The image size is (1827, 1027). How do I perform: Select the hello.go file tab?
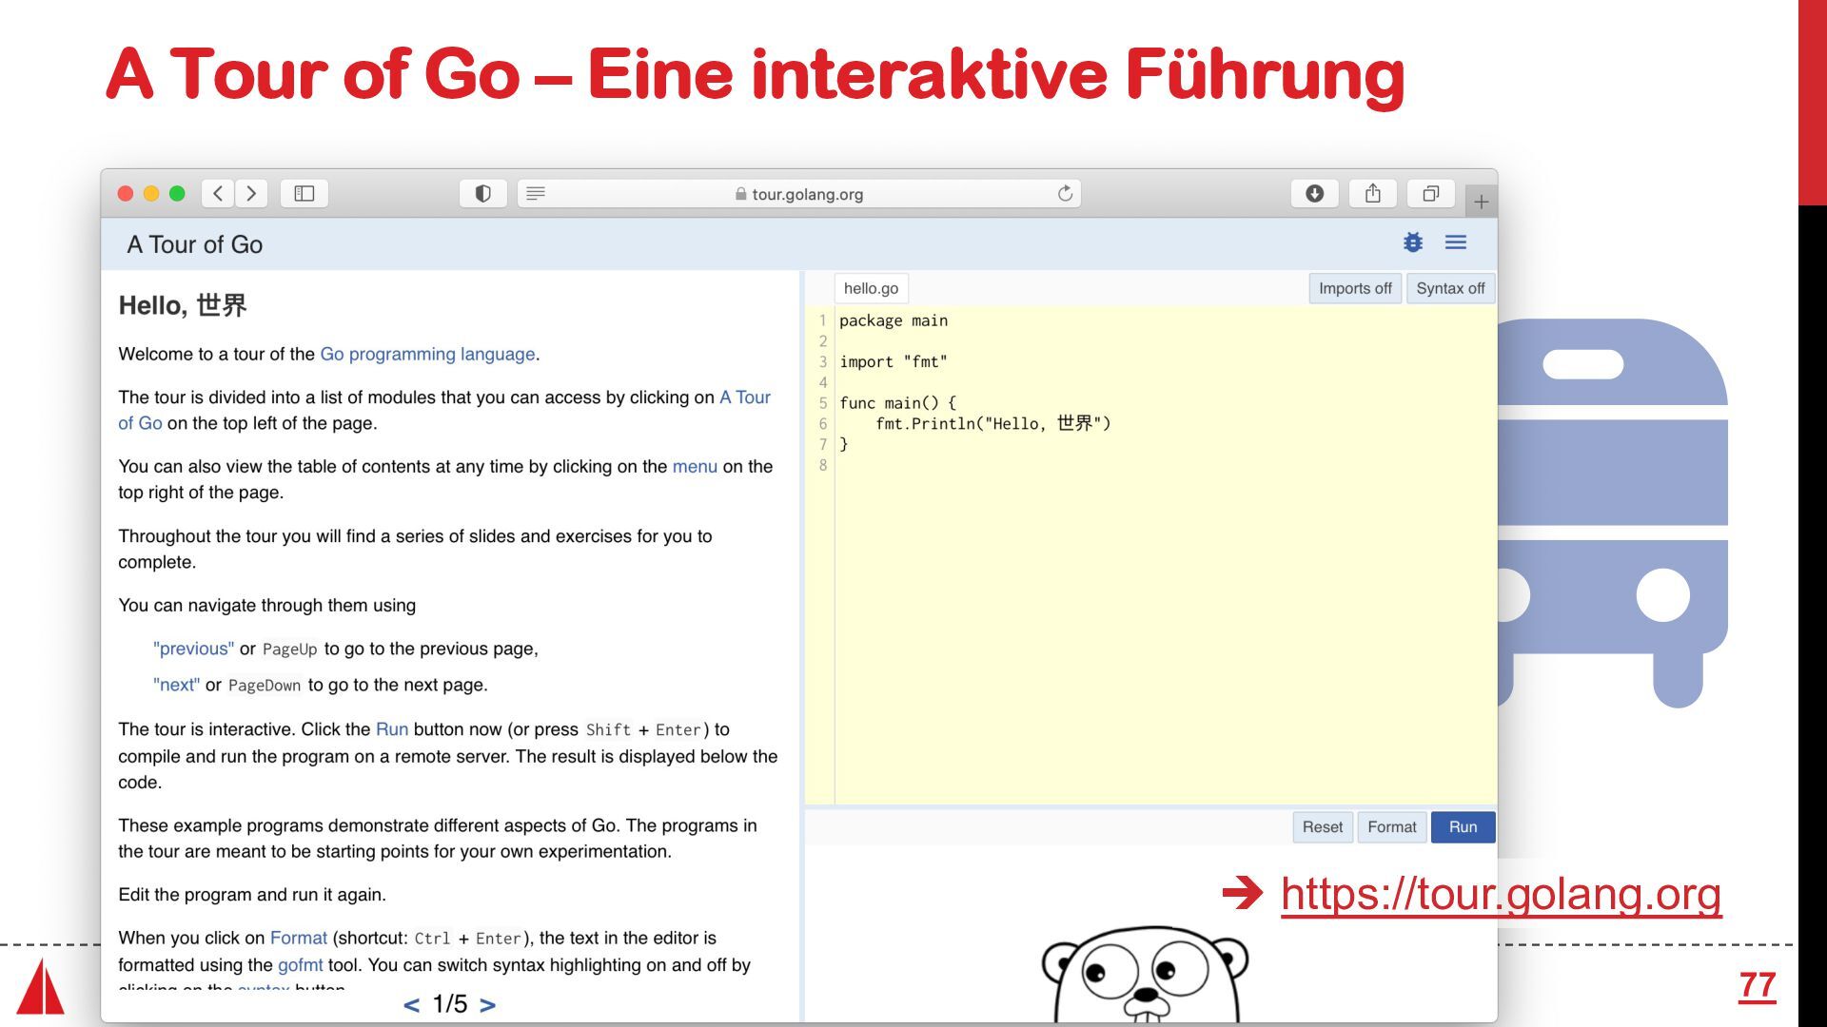pos(871,288)
